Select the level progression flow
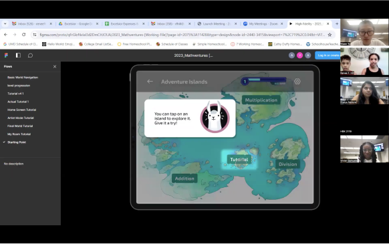The width and height of the screenshot is (389, 244). pos(19,86)
